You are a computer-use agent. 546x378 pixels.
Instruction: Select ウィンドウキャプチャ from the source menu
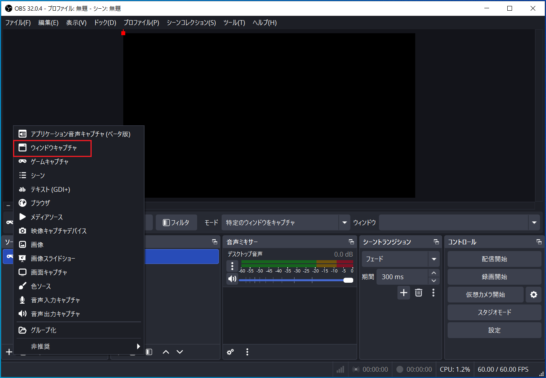tap(52, 148)
